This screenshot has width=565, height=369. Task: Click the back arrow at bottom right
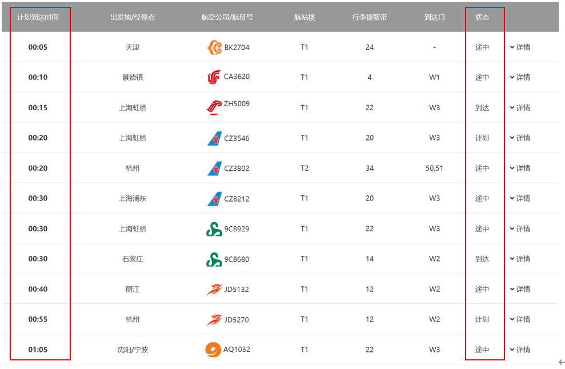point(561,362)
